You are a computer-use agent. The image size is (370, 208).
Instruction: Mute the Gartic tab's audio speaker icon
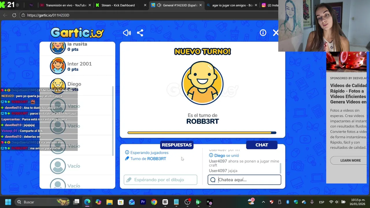[159, 5]
